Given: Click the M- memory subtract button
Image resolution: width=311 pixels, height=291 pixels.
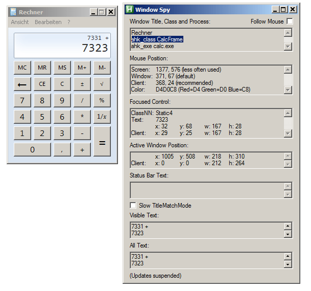Looking at the screenshot, I should (102, 68).
